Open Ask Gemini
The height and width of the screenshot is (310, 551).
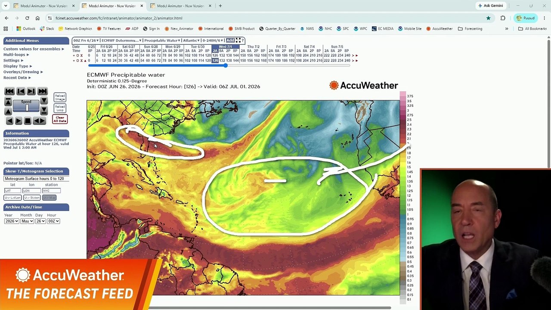pyautogui.click(x=490, y=6)
